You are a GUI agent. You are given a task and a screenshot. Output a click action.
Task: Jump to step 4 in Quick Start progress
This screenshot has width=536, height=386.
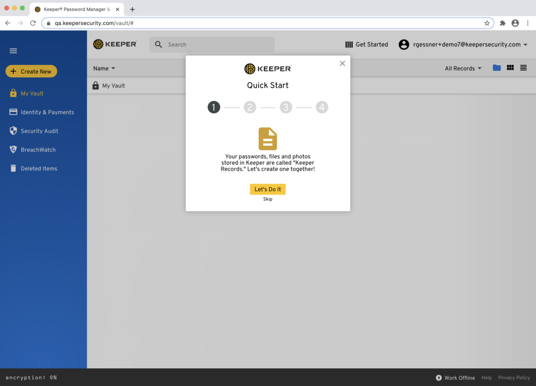[x=322, y=107]
